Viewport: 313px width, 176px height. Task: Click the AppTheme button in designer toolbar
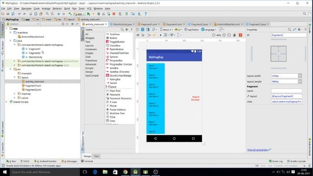coord(191,29)
